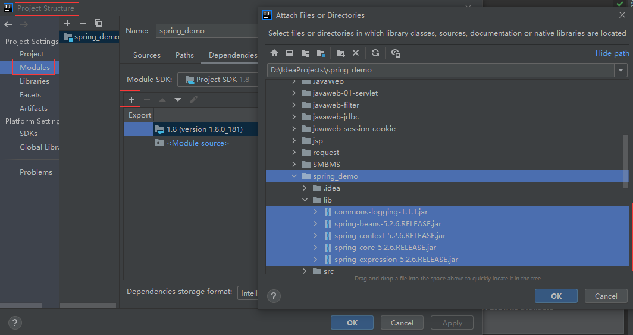Add a dependency with plus icon above Export column
This screenshot has width=633, height=335.
(131, 100)
